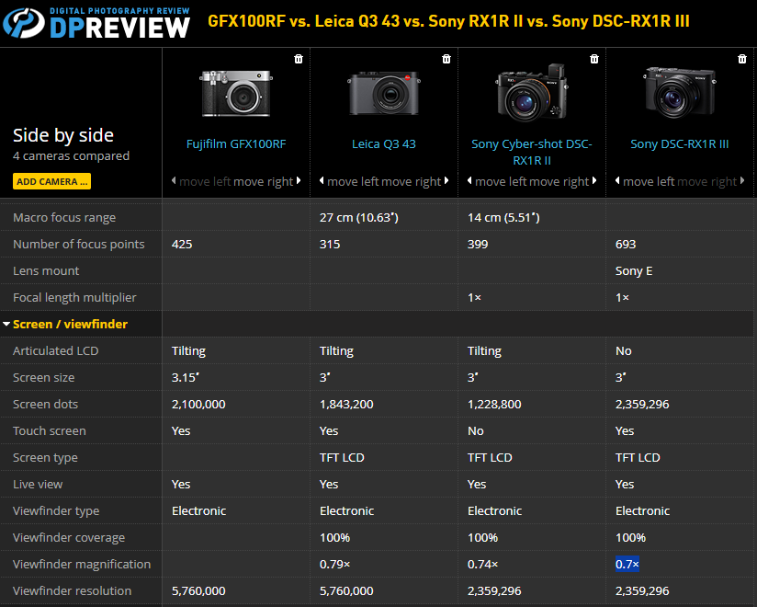Click the 'Lens mount' row label
757x607 pixels.
(46, 270)
